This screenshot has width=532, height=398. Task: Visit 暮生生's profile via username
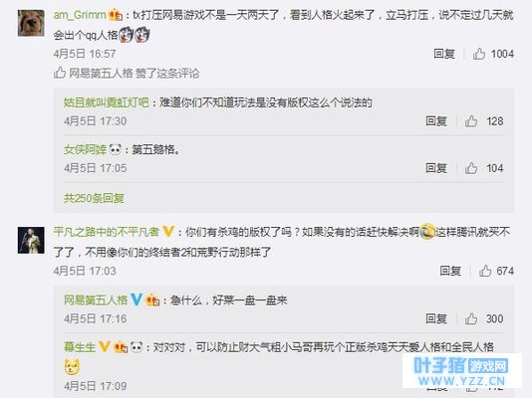(x=80, y=347)
